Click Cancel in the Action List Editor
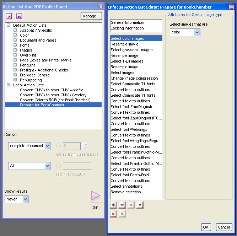 pyautogui.click(x=224, y=227)
